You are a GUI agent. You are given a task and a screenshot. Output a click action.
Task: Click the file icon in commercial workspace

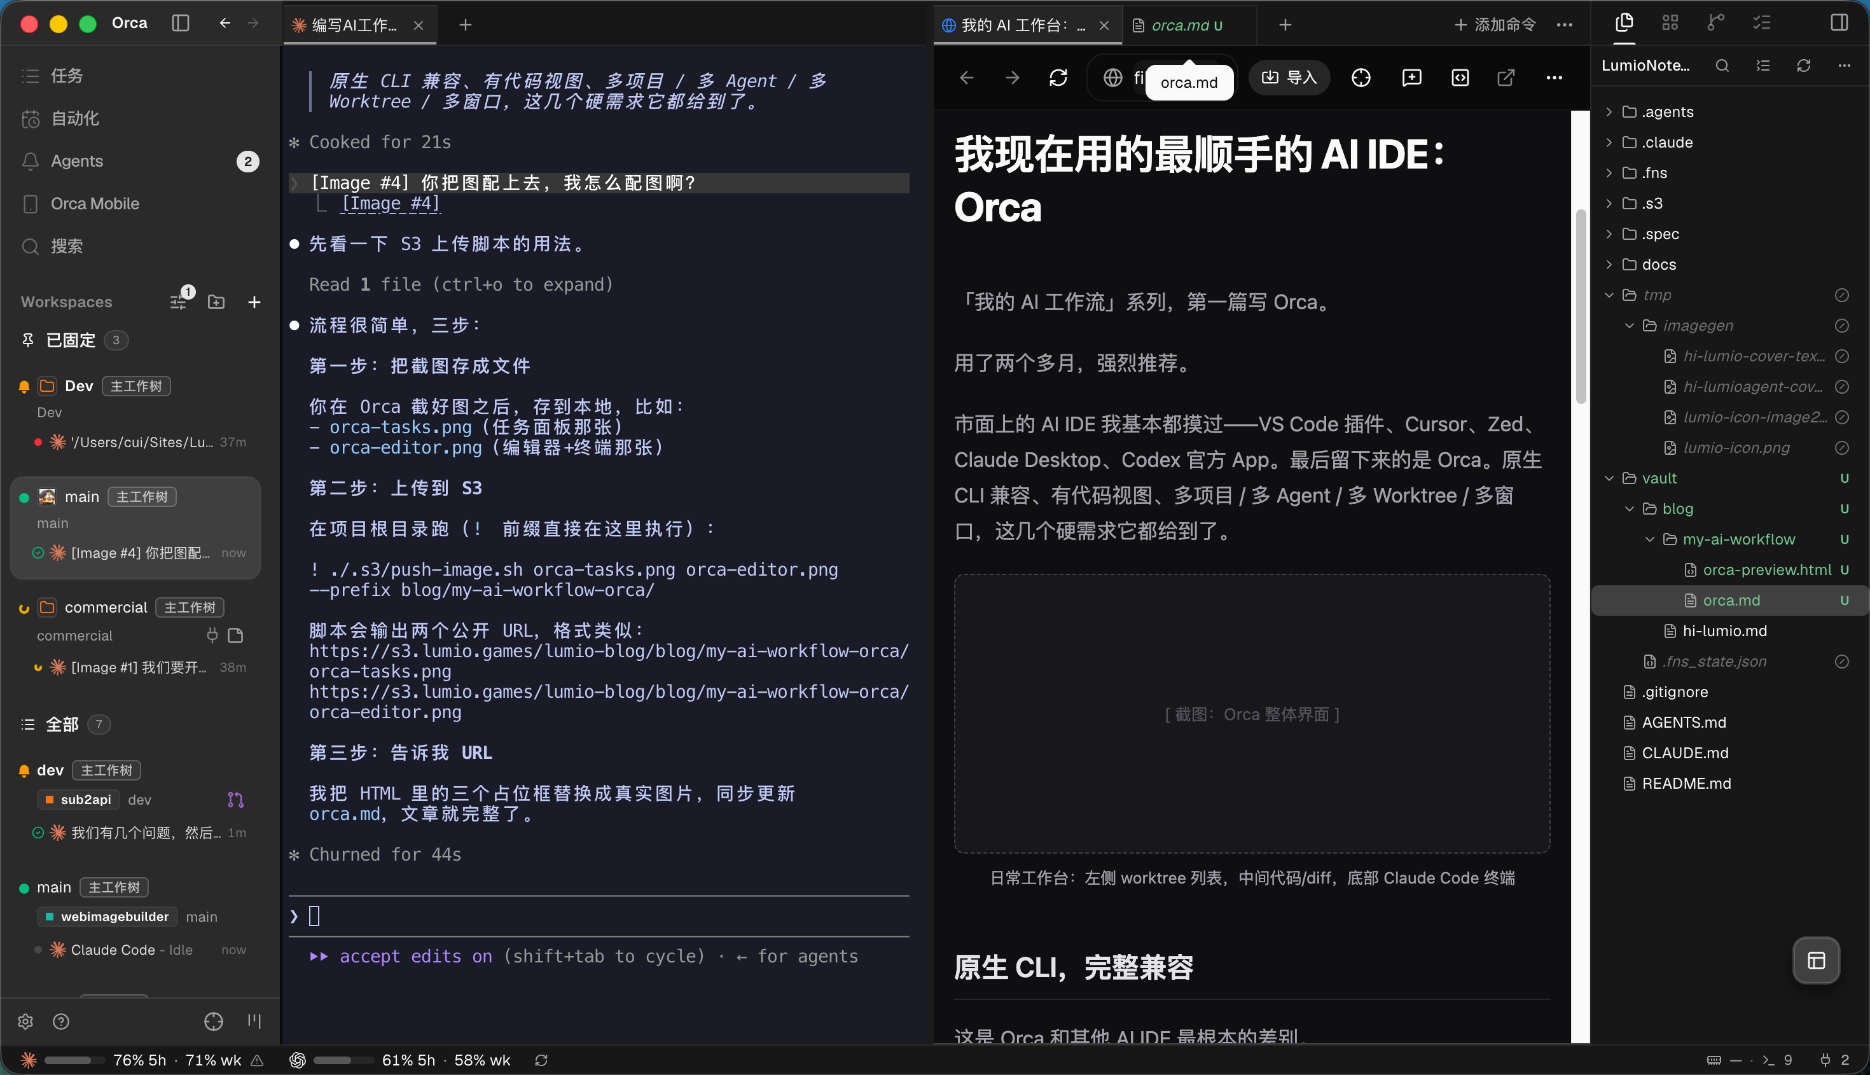(x=235, y=635)
